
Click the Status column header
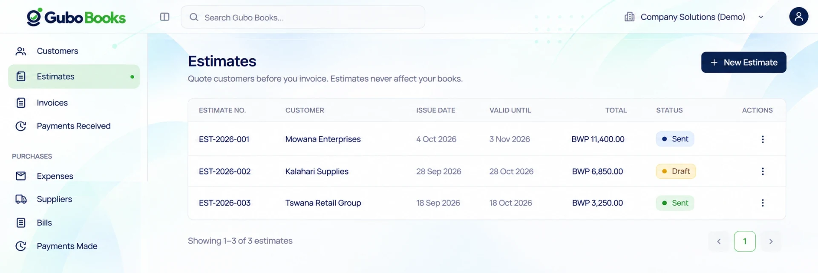coord(669,110)
